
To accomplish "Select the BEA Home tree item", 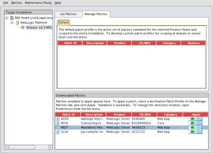I will (x=34, y=18).
